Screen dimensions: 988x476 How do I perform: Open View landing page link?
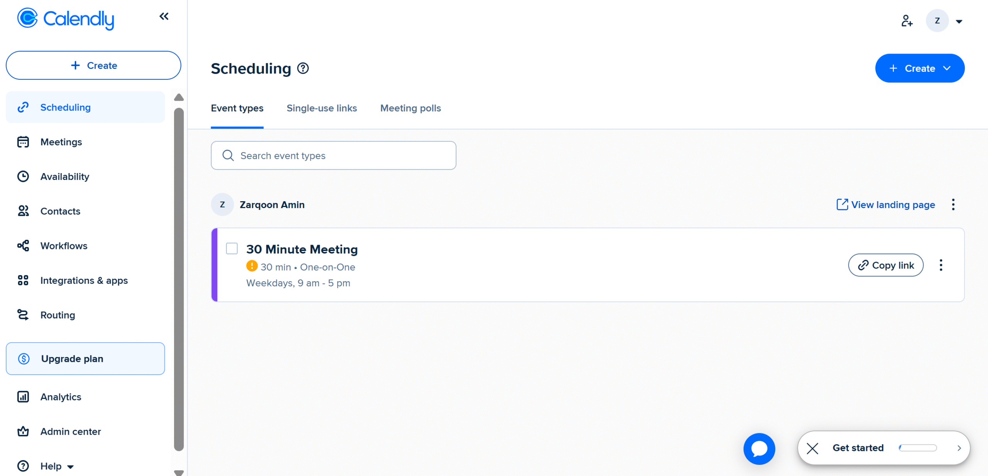point(886,205)
